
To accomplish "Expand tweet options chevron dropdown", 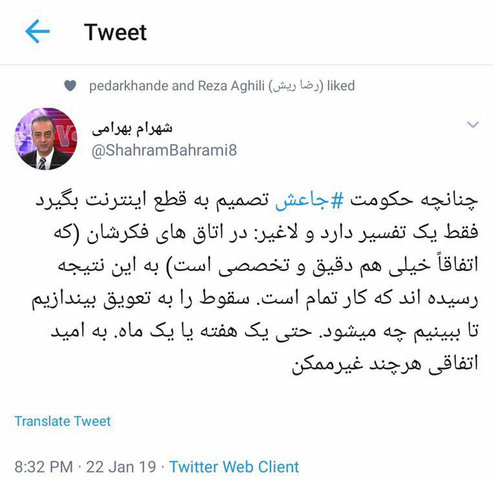I will point(473,125).
